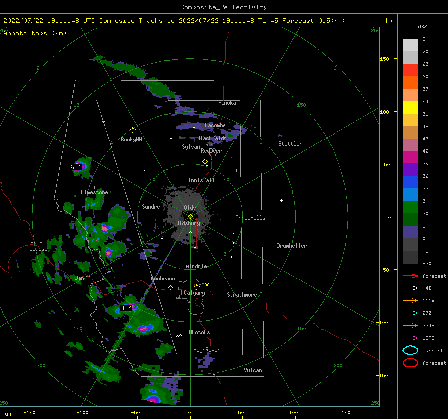Click the yellow diamond marker near Cochrane

click(x=171, y=287)
